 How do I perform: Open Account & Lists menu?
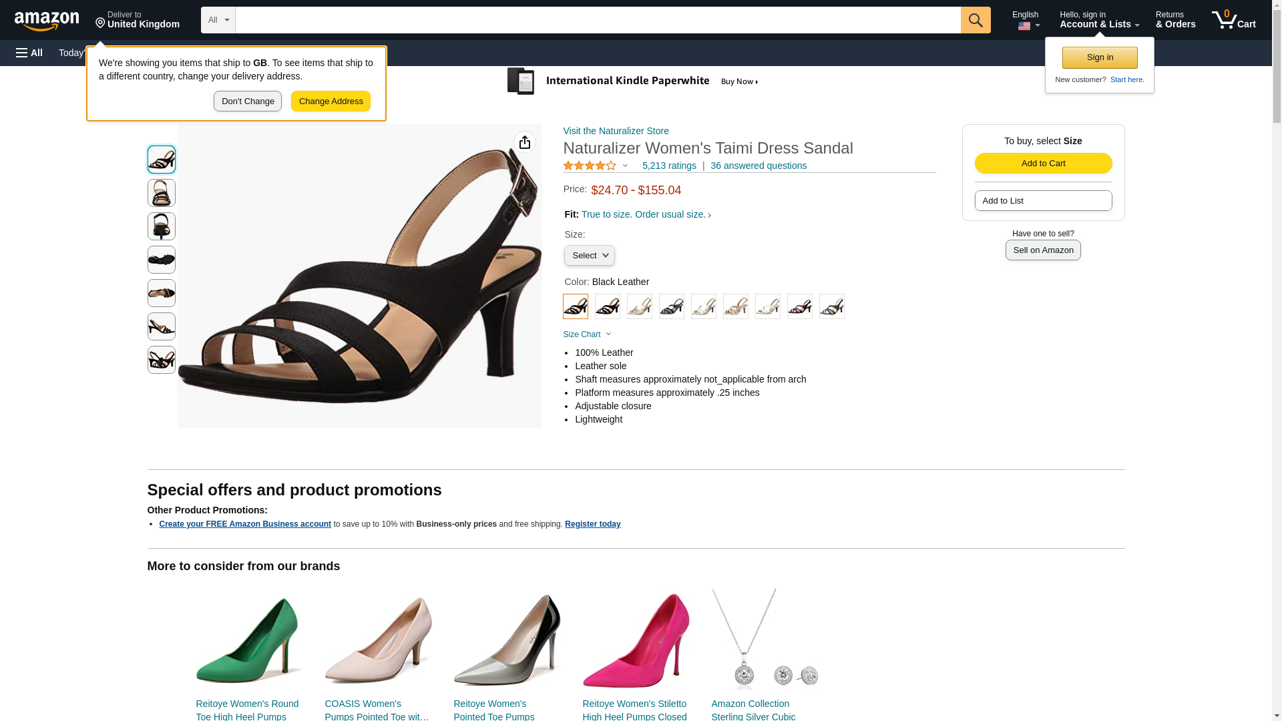(1099, 20)
